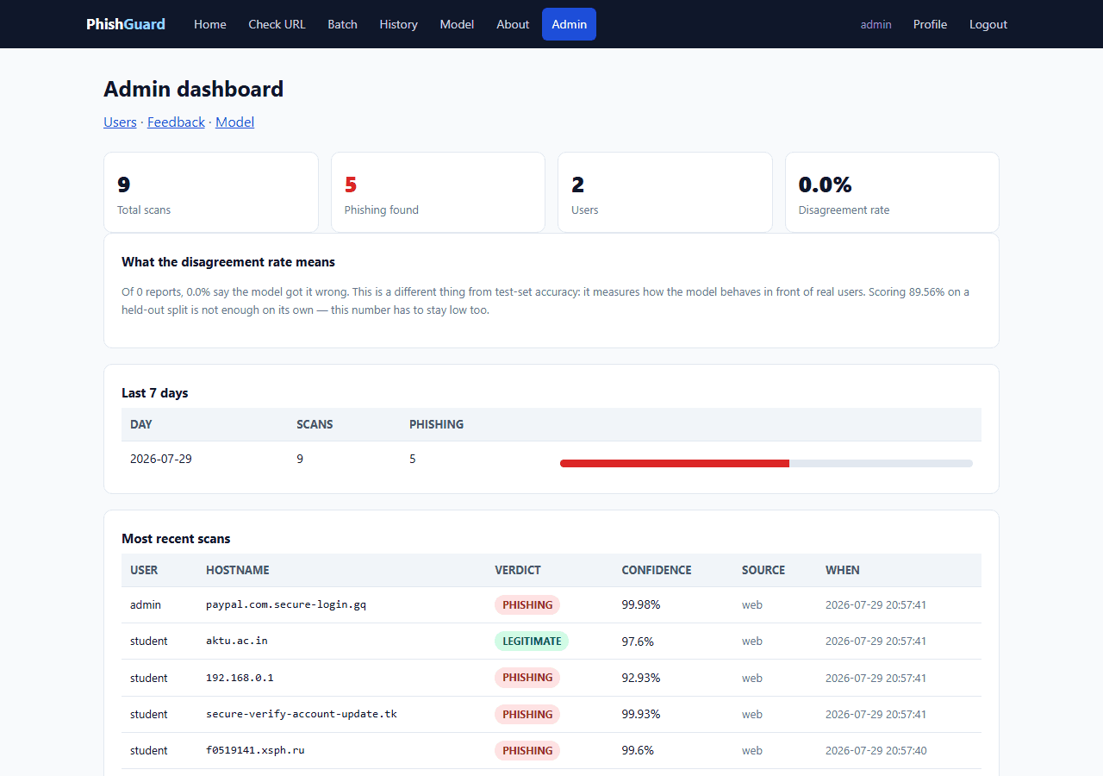Click Logout in the header
Viewport: 1103px width, 776px height.
pos(988,24)
